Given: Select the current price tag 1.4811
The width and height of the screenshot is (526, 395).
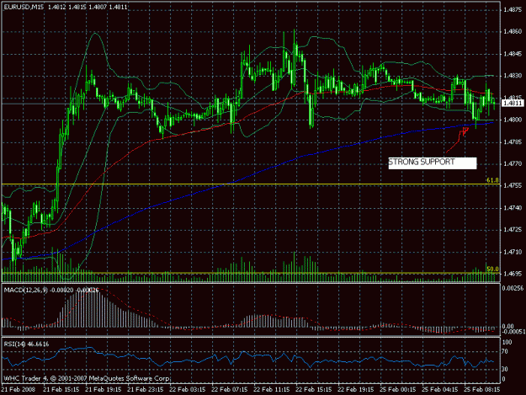Looking at the screenshot, I should click(x=513, y=104).
